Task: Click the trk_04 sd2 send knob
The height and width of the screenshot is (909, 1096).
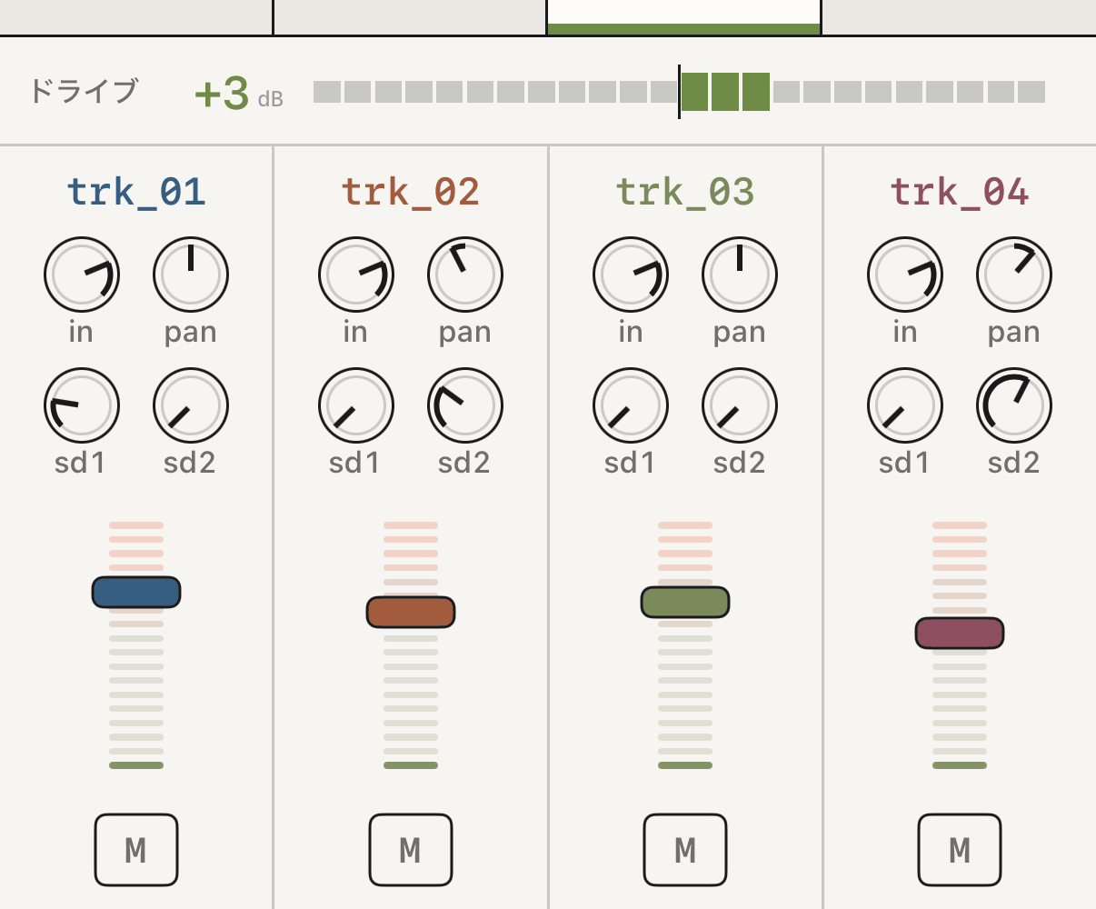Action: (1014, 405)
